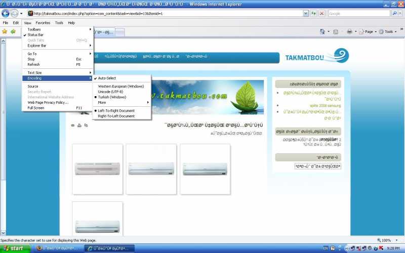Open Web Page Privacy Policy entry
The width and height of the screenshot is (405, 253).
tap(48, 103)
